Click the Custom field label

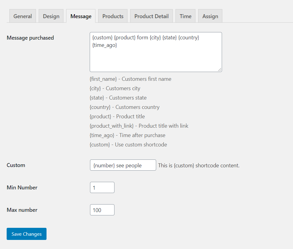coord(16,165)
